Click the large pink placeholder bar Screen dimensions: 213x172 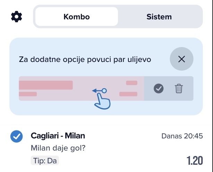tap(46, 85)
